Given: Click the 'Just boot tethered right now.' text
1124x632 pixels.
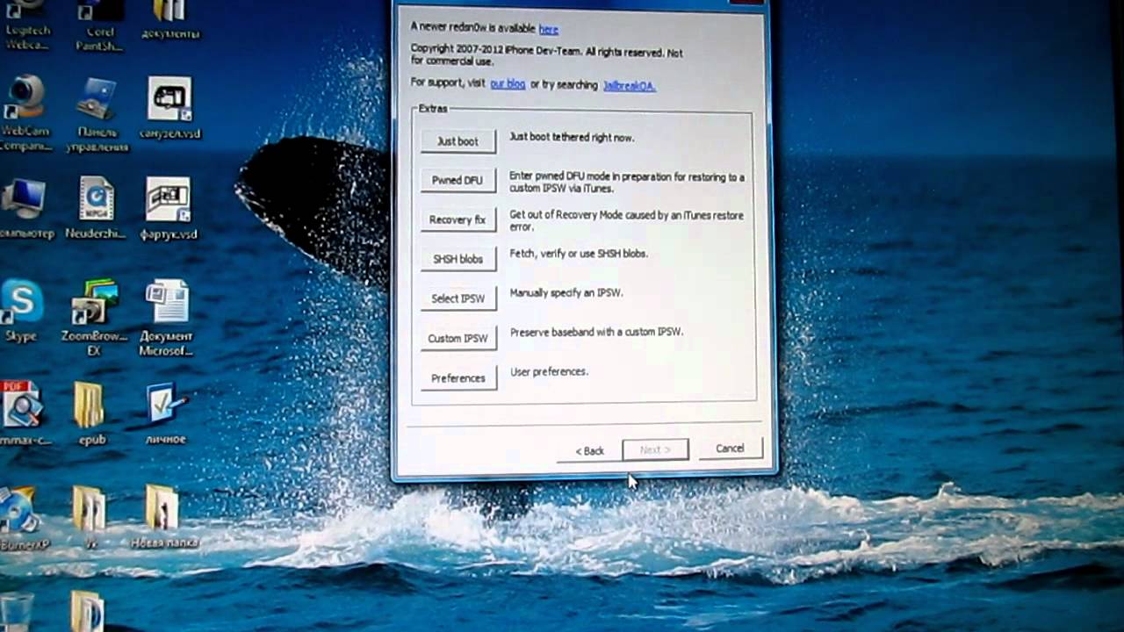Looking at the screenshot, I should 572,138.
